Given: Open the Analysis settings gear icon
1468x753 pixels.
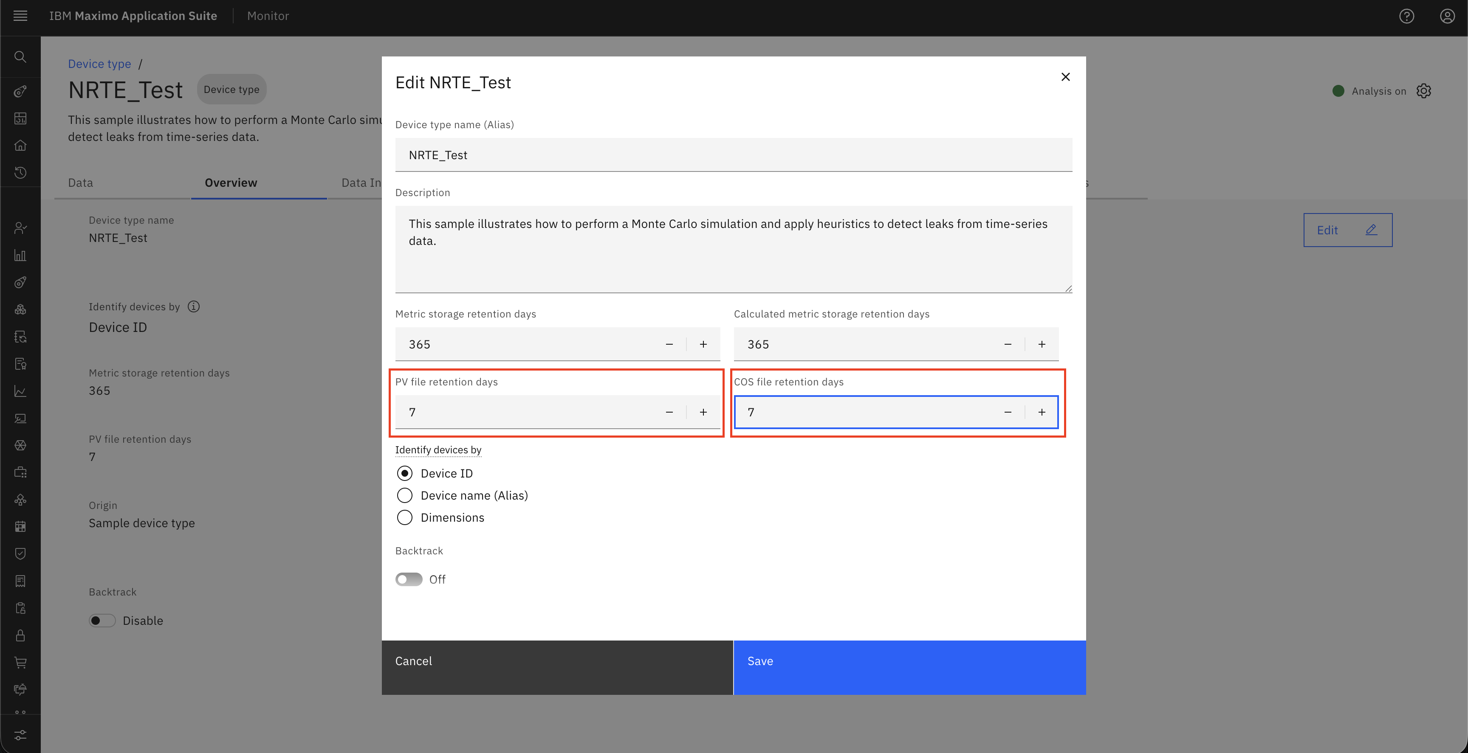Looking at the screenshot, I should click(1423, 91).
